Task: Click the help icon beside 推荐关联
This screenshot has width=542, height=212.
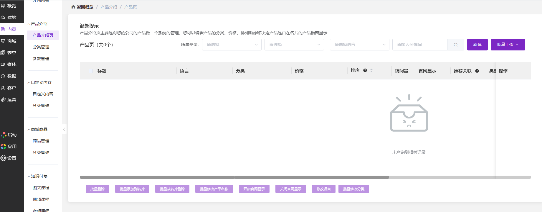Action: pos(477,71)
